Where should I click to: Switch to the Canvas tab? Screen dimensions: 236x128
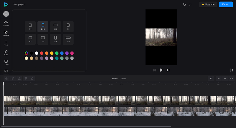point(6,33)
